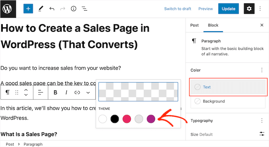
Task: Switch to the Block tab
Action: point(213,25)
